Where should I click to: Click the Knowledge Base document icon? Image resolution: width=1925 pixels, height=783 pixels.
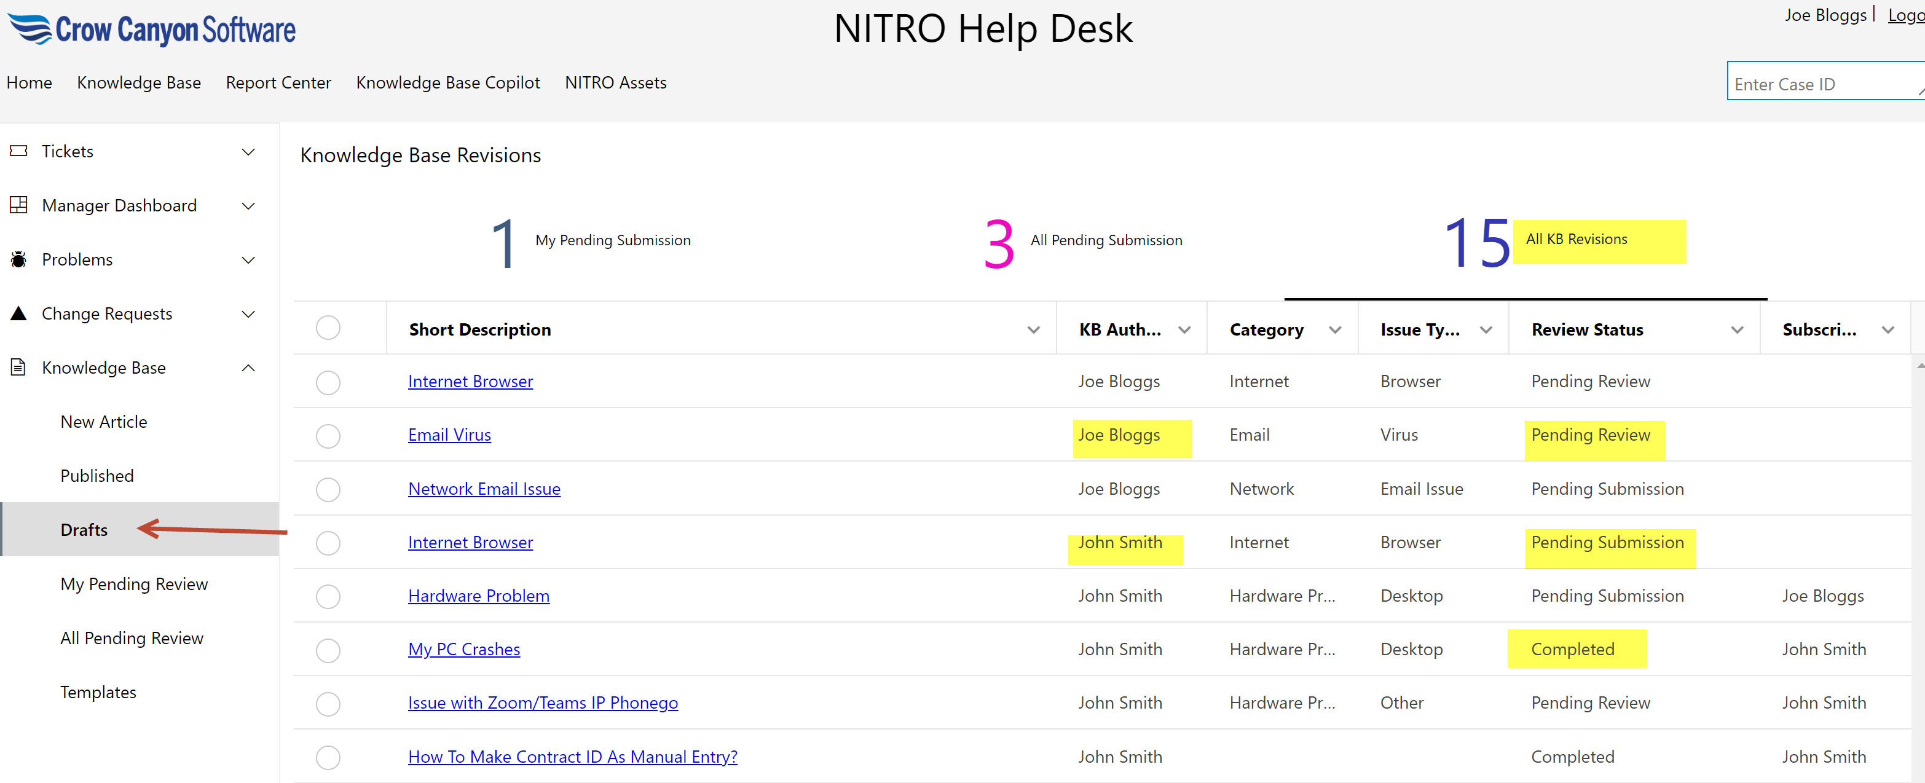point(18,367)
